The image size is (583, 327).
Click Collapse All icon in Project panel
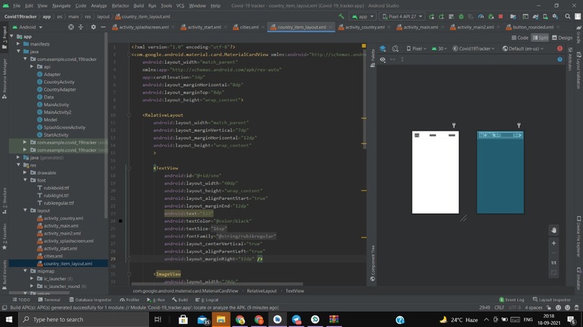(81, 27)
